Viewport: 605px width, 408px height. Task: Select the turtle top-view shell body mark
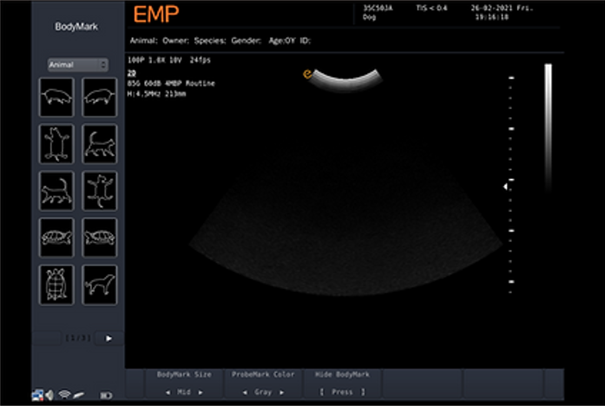56,285
